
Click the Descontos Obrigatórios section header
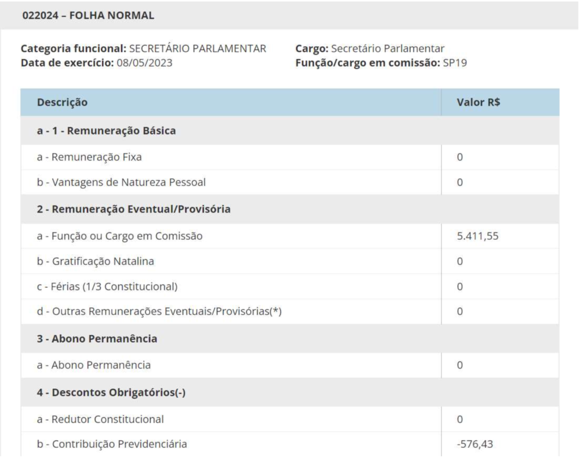tap(111, 392)
